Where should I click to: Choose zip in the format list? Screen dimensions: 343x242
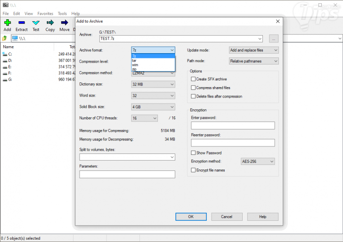[x=153, y=69]
